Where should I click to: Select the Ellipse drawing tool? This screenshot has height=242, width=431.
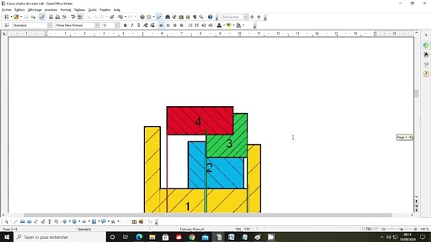[29, 221]
